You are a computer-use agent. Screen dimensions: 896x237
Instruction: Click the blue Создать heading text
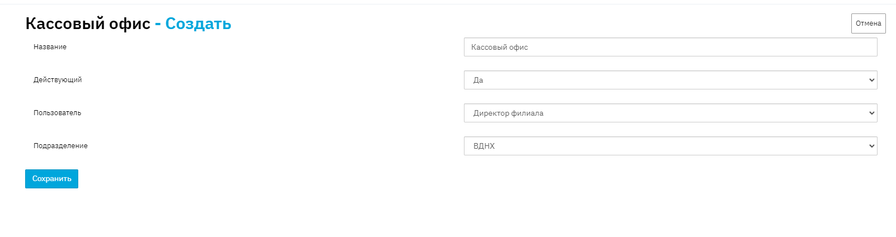click(x=198, y=23)
